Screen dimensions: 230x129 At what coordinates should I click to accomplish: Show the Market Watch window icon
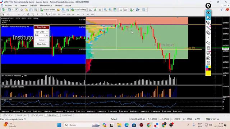pos(17,10)
